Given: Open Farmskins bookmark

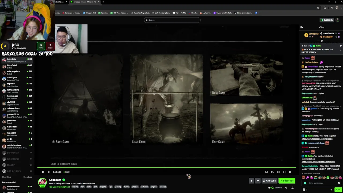Looking at the screenshot, I should 103,13.
